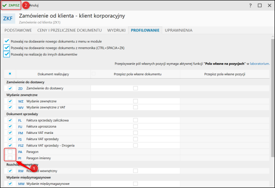The image size is (275, 188).
Task: Open the UPRAWNIENIA tab
Action: [x=178, y=30]
